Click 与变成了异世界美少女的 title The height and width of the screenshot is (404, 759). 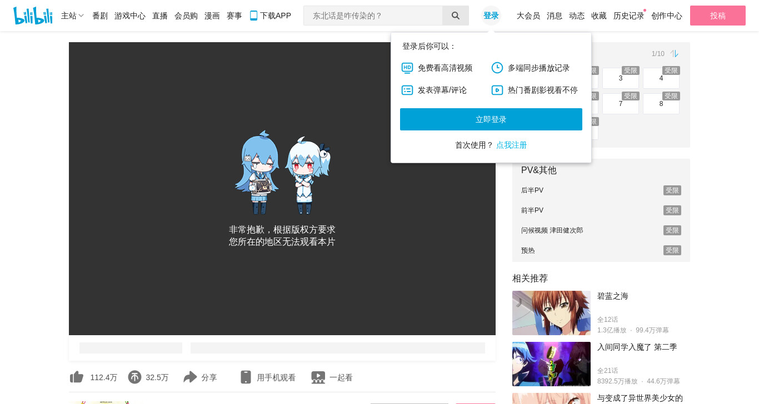pyautogui.click(x=640, y=398)
